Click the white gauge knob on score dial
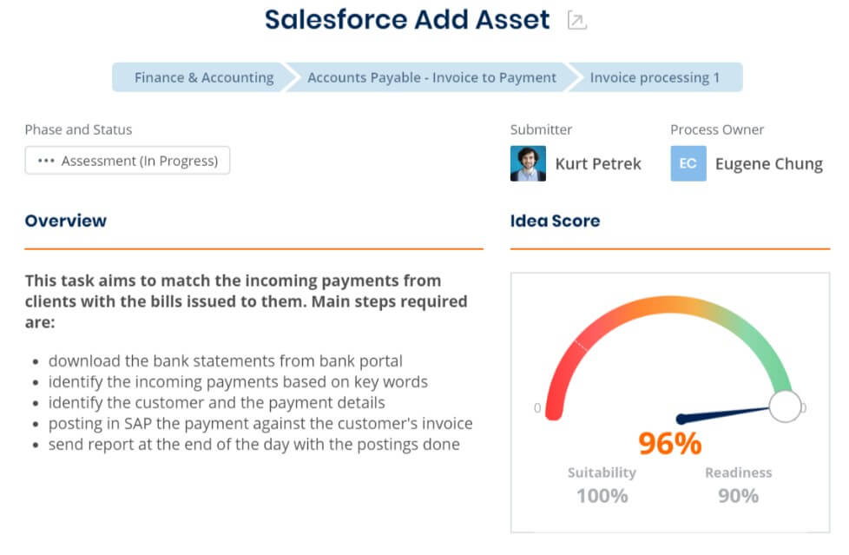The image size is (849, 555). [785, 406]
